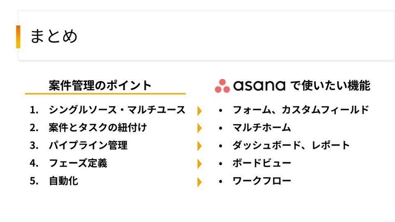Click the で使いたい機能 heading text
This screenshot has height=222, width=395.
[x=330, y=85]
